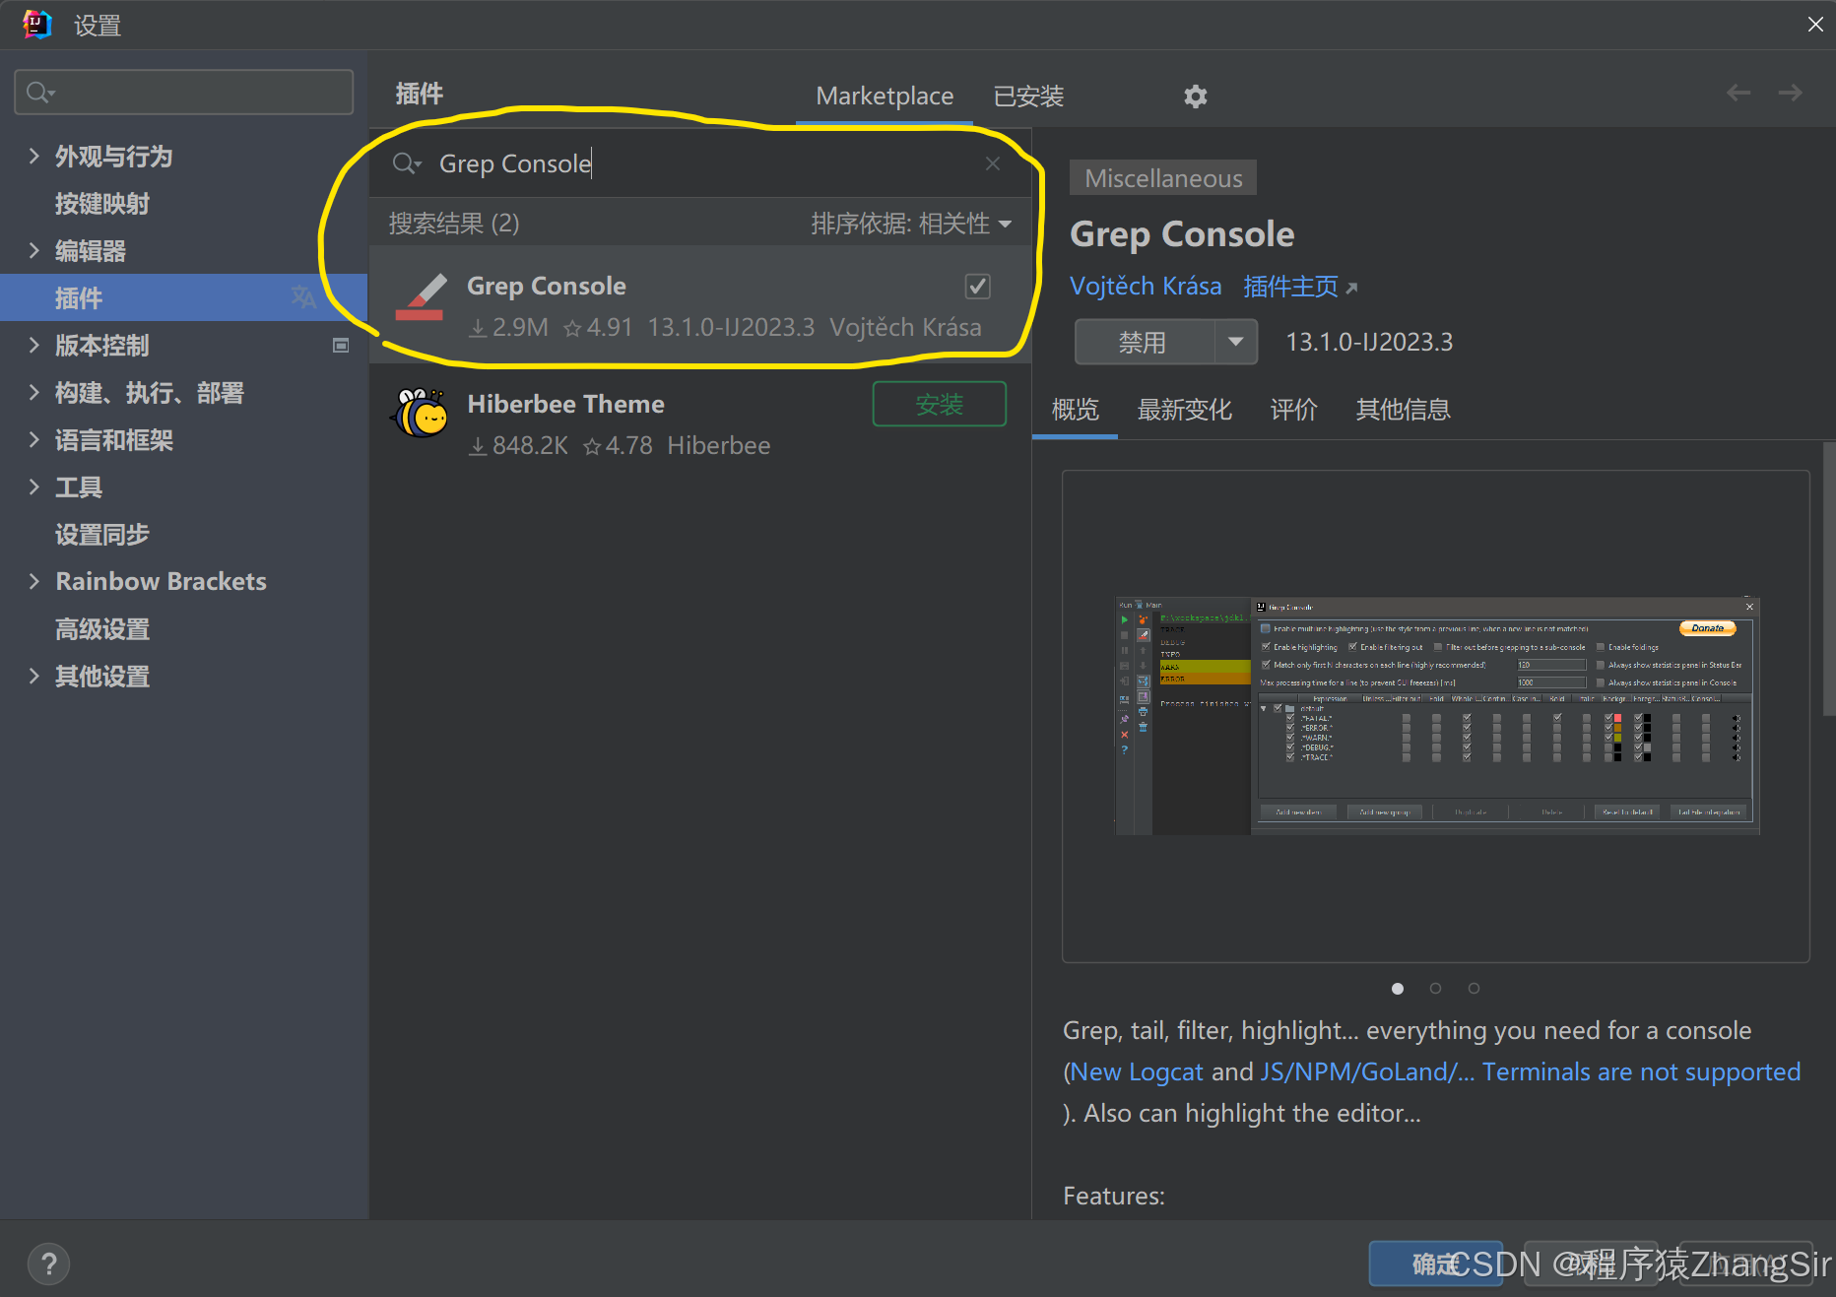Click the settings search magnifier icon
The height and width of the screenshot is (1297, 1836).
click(x=40, y=93)
